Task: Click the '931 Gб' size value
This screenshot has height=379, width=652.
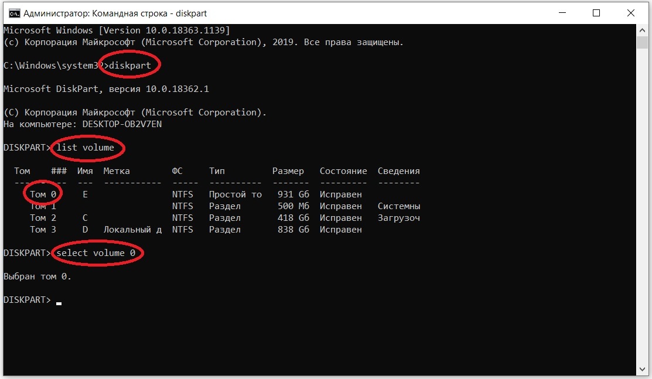Action: point(293,194)
